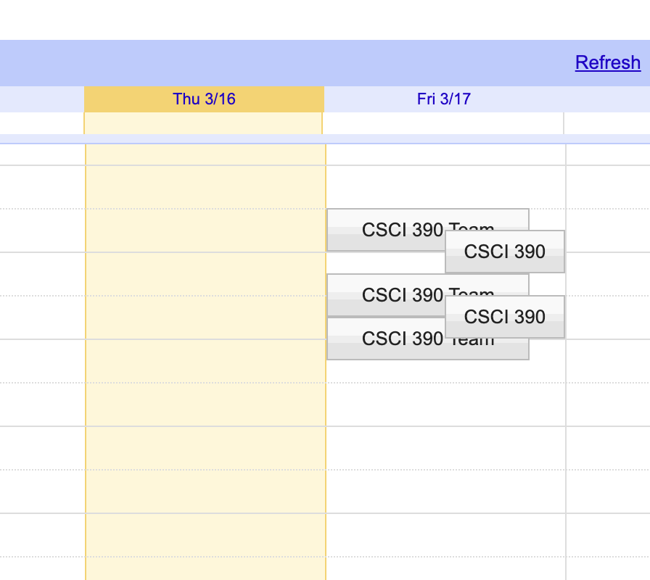
Task: Click the lowest visible Thursday time slot
Action: tap(205, 568)
